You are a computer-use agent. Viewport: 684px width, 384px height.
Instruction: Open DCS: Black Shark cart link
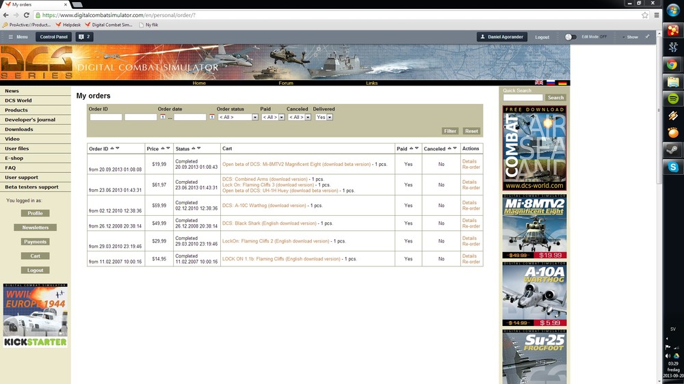(269, 223)
